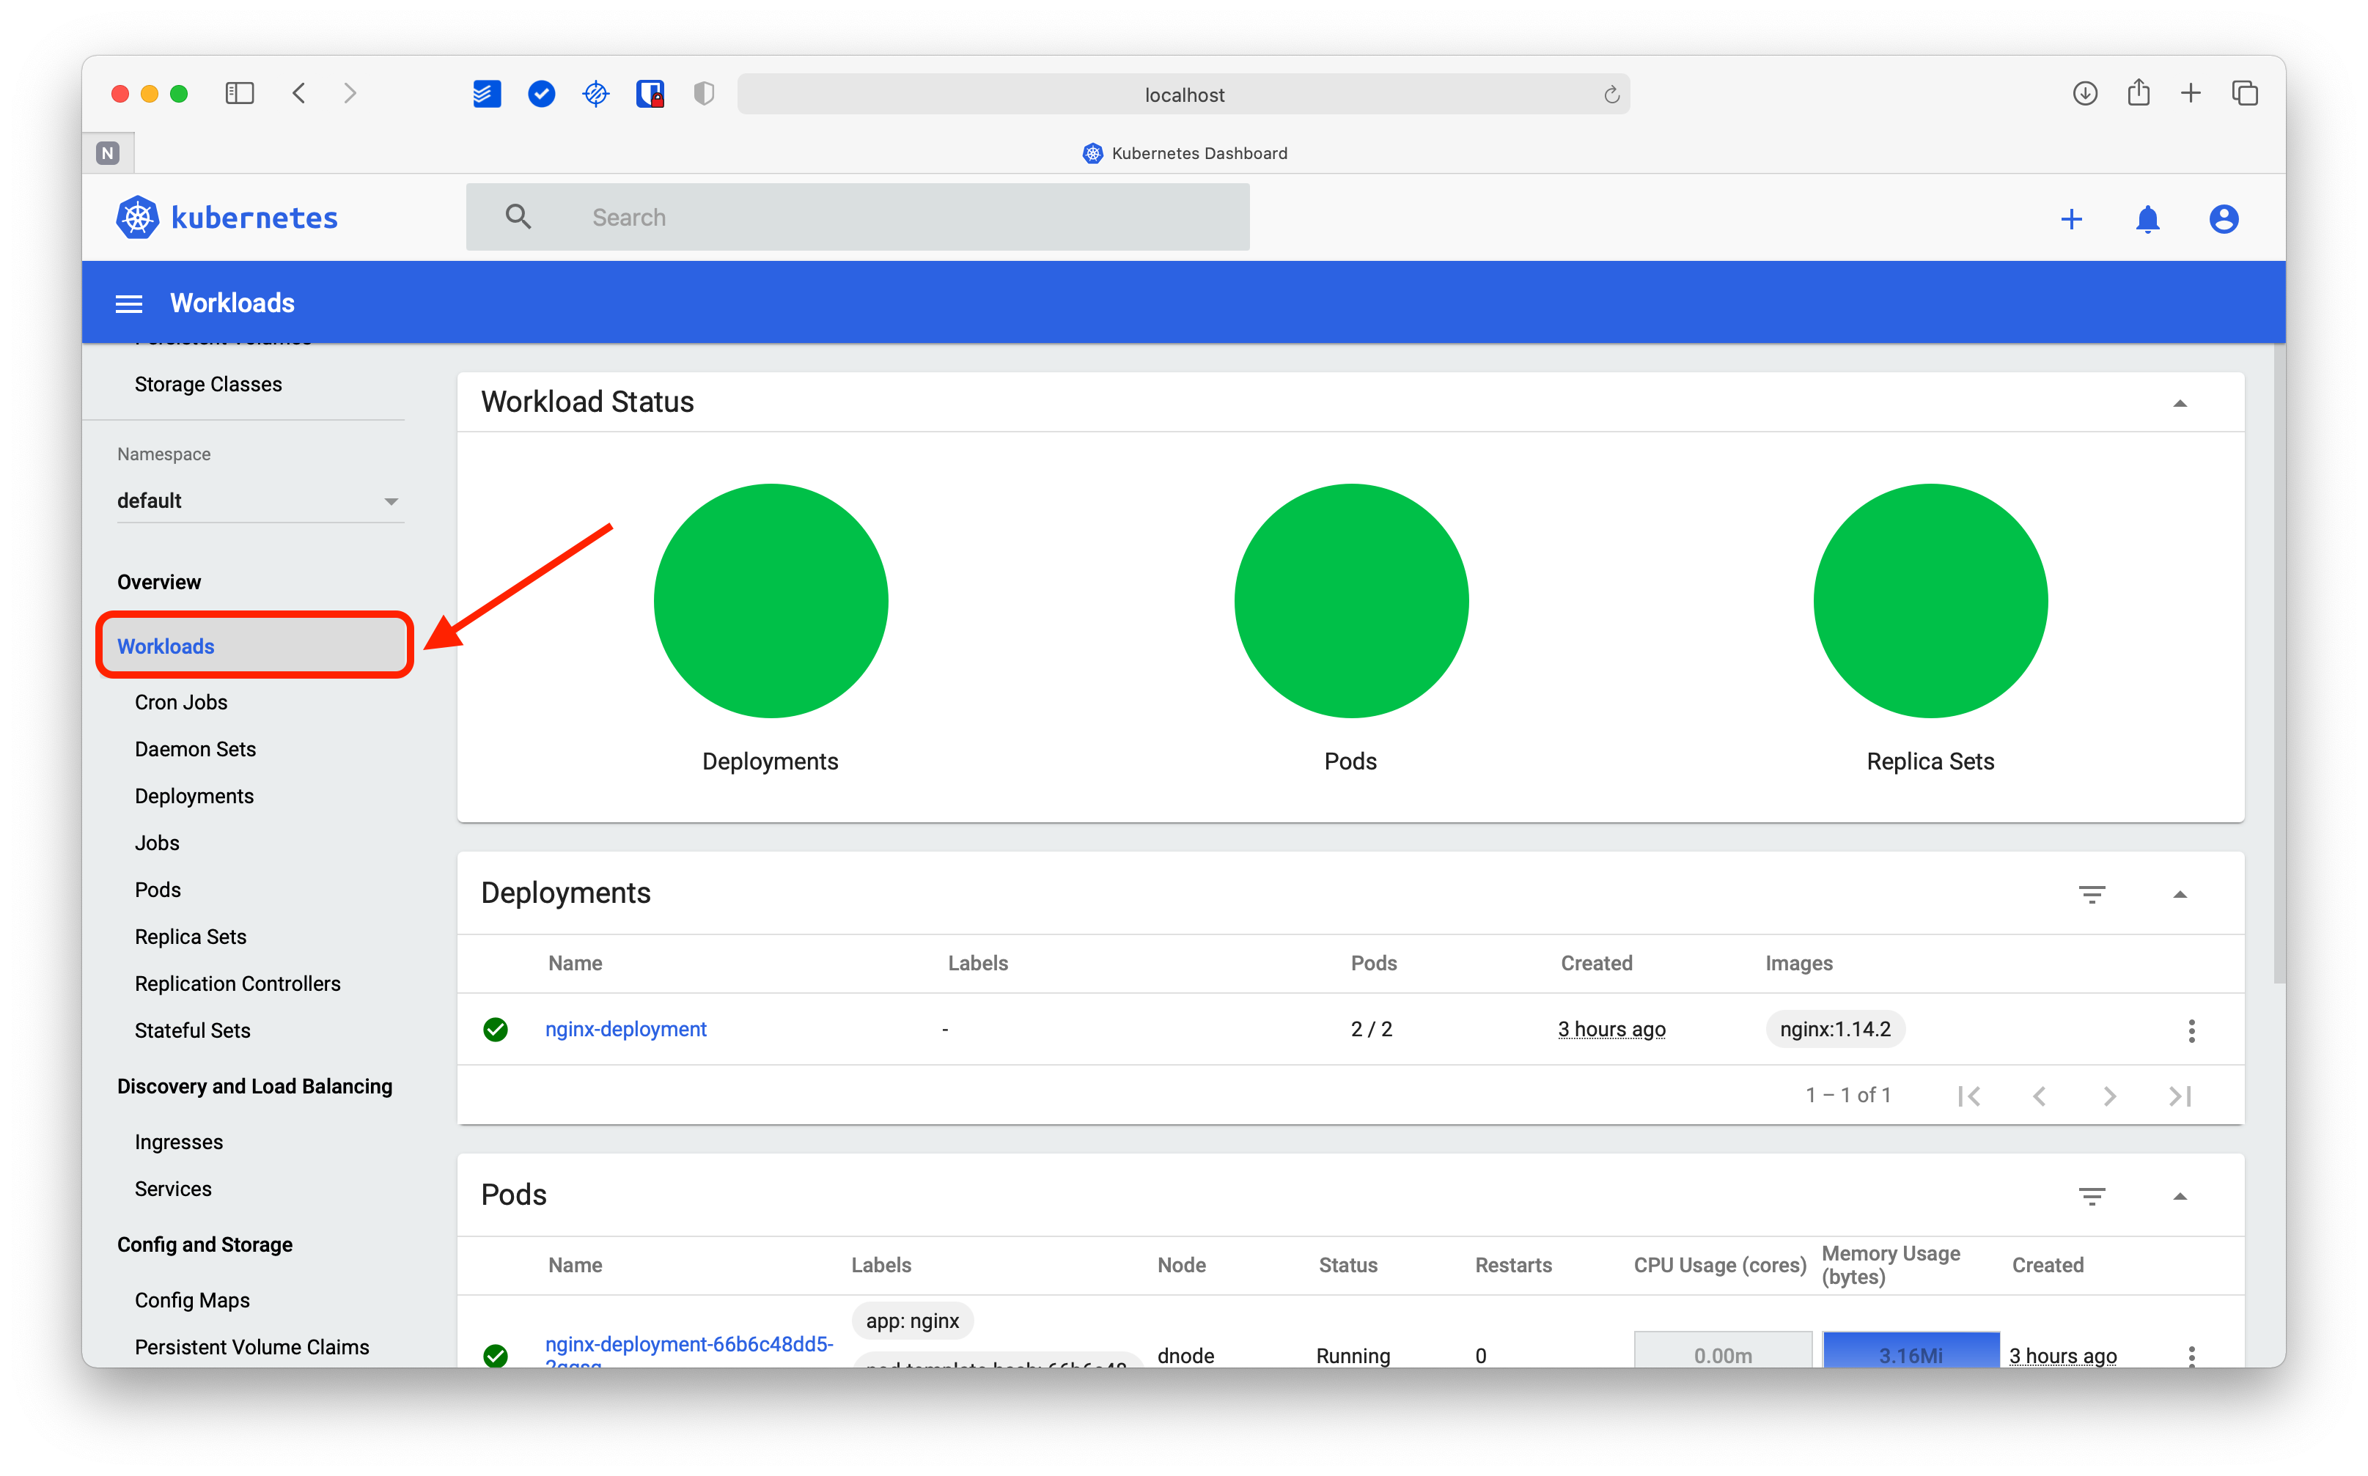Collapse the Workload Status card

tap(2180, 403)
